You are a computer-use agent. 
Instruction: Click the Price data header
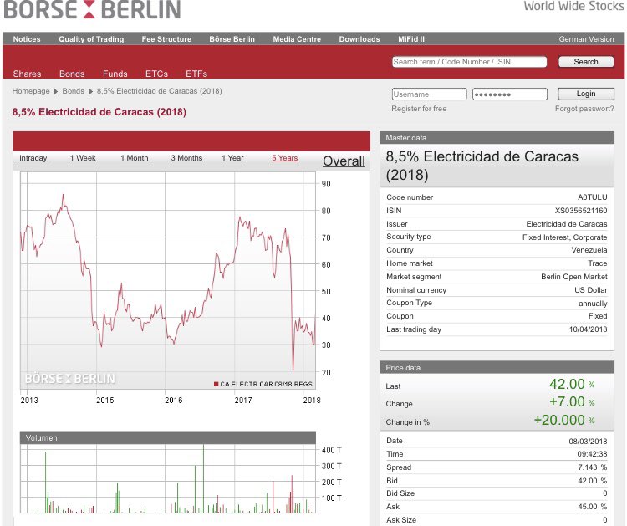497,368
